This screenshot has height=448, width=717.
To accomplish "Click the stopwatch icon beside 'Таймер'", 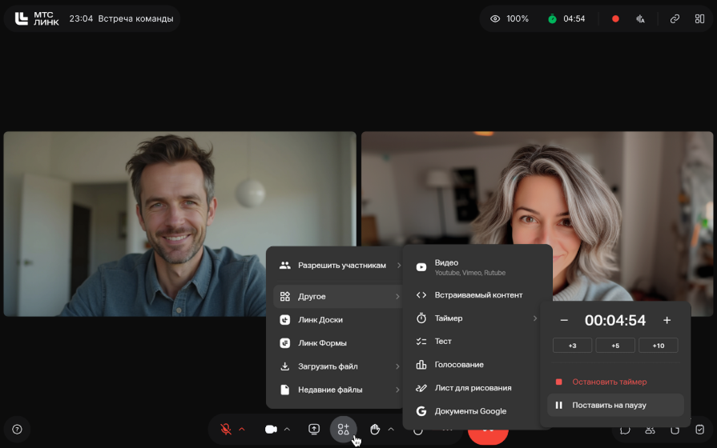I will coord(421,318).
